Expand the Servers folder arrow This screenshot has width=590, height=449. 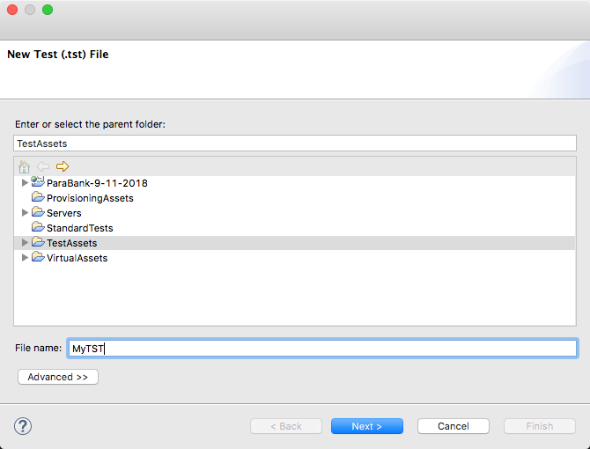(25, 213)
